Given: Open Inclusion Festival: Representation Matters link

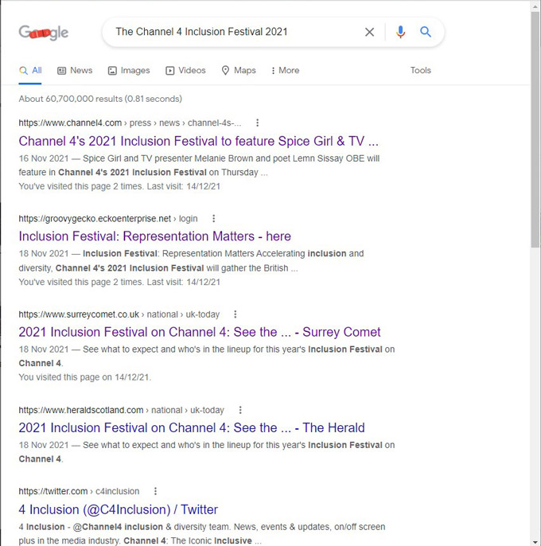Looking at the screenshot, I should pyautogui.click(x=154, y=236).
